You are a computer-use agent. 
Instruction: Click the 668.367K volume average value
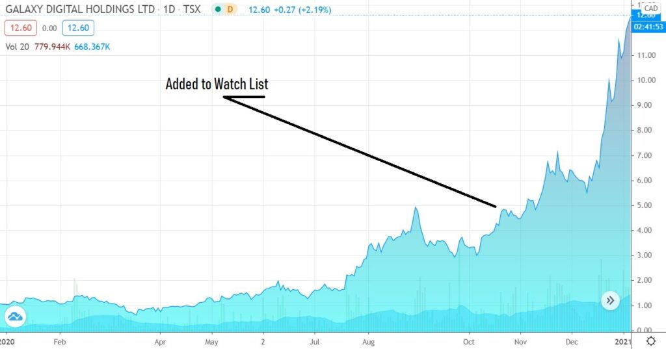pyautogui.click(x=92, y=47)
